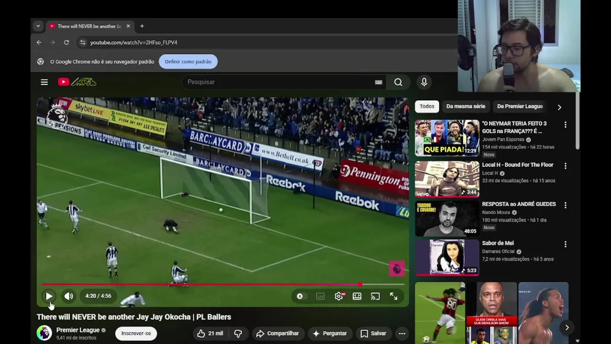
Task: Seek on the red progress bar
Action: (222, 284)
